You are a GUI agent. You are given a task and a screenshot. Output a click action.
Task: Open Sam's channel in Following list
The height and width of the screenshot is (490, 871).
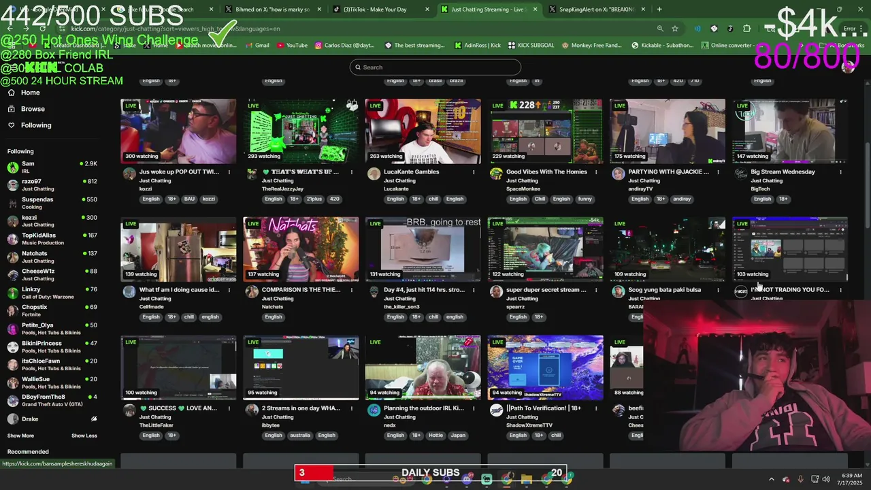click(52, 167)
